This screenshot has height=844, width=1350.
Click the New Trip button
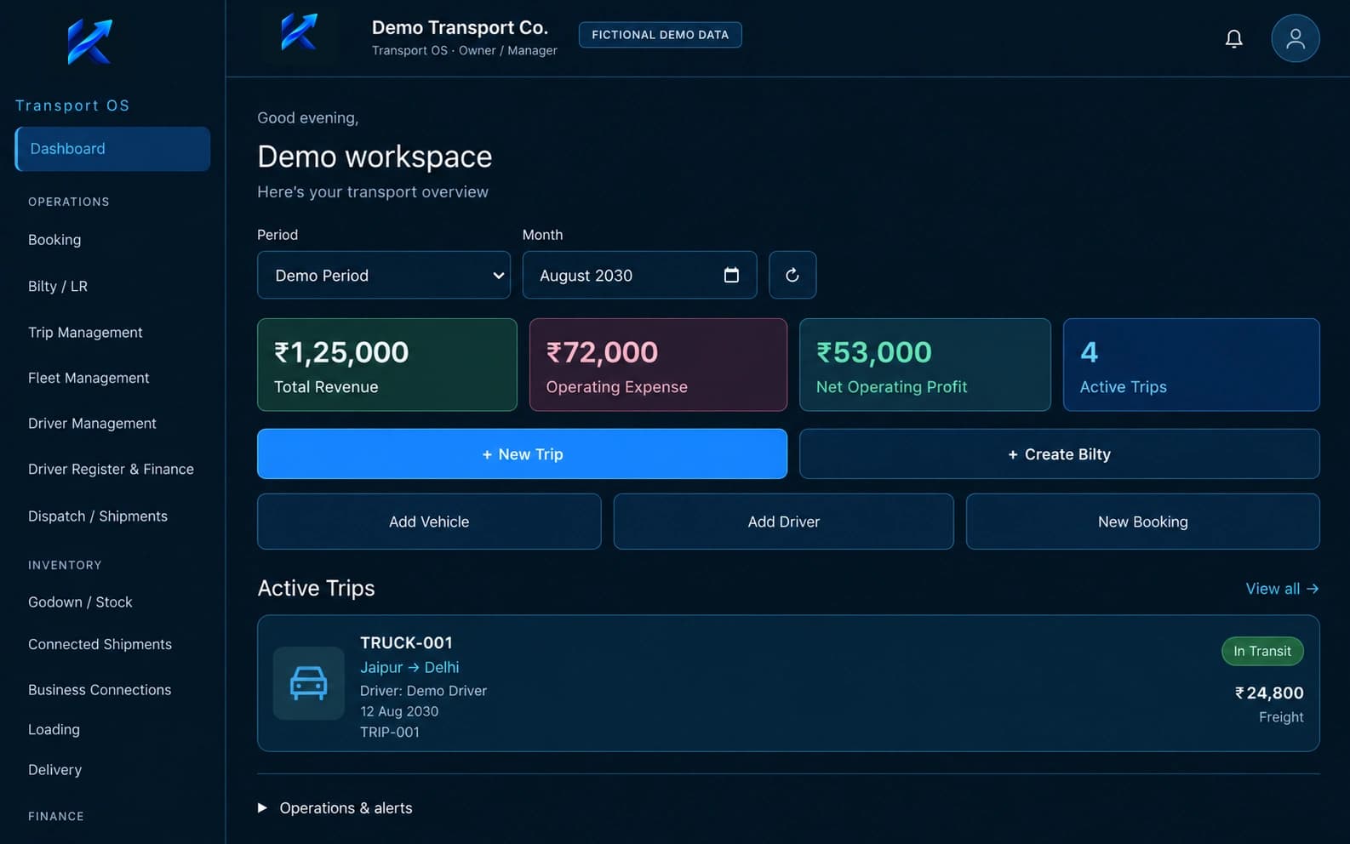click(522, 453)
